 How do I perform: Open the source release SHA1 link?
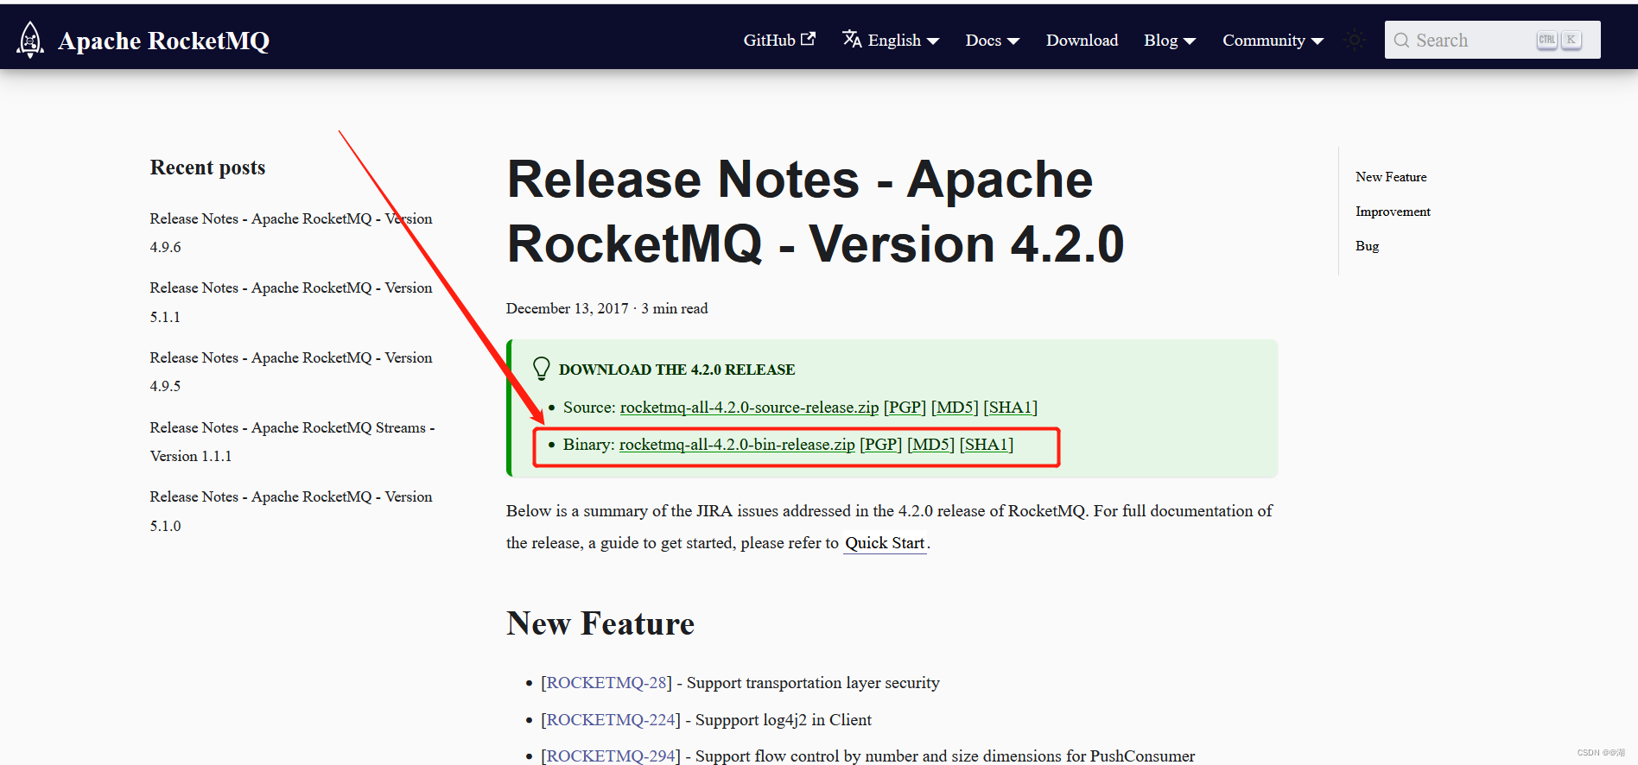(x=1010, y=408)
